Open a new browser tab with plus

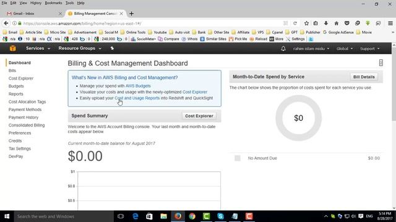click(x=131, y=14)
